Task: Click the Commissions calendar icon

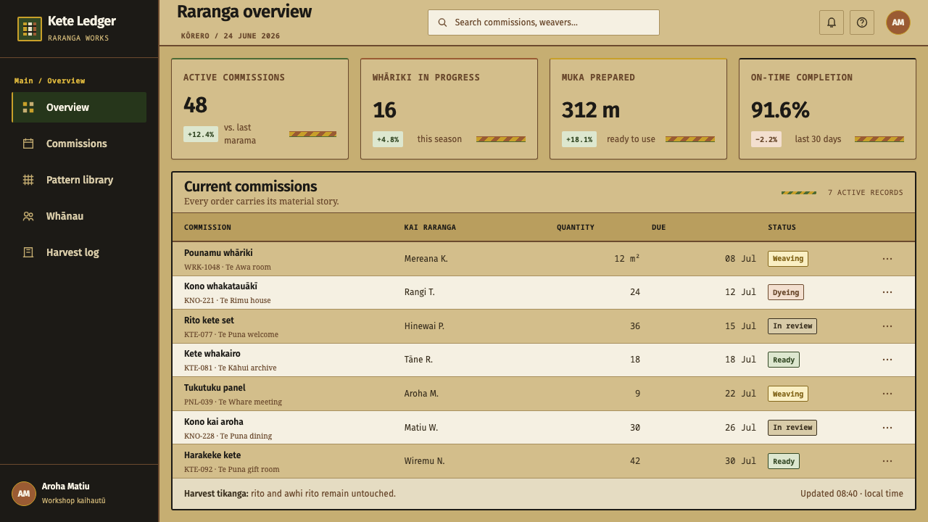Action: (x=28, y=144)
